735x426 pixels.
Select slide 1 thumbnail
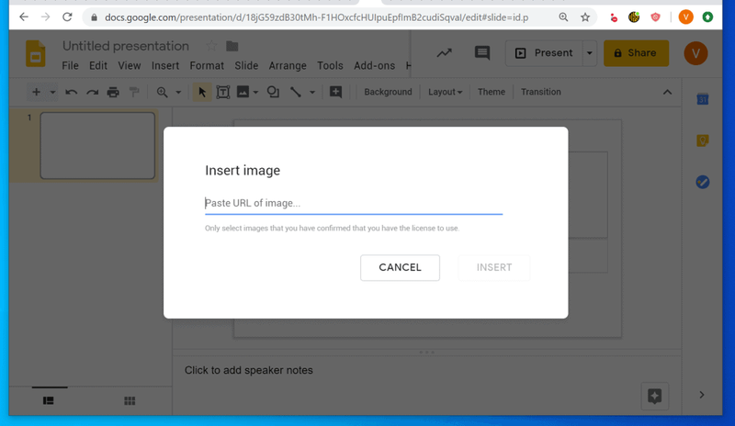[x=97, y=145]
